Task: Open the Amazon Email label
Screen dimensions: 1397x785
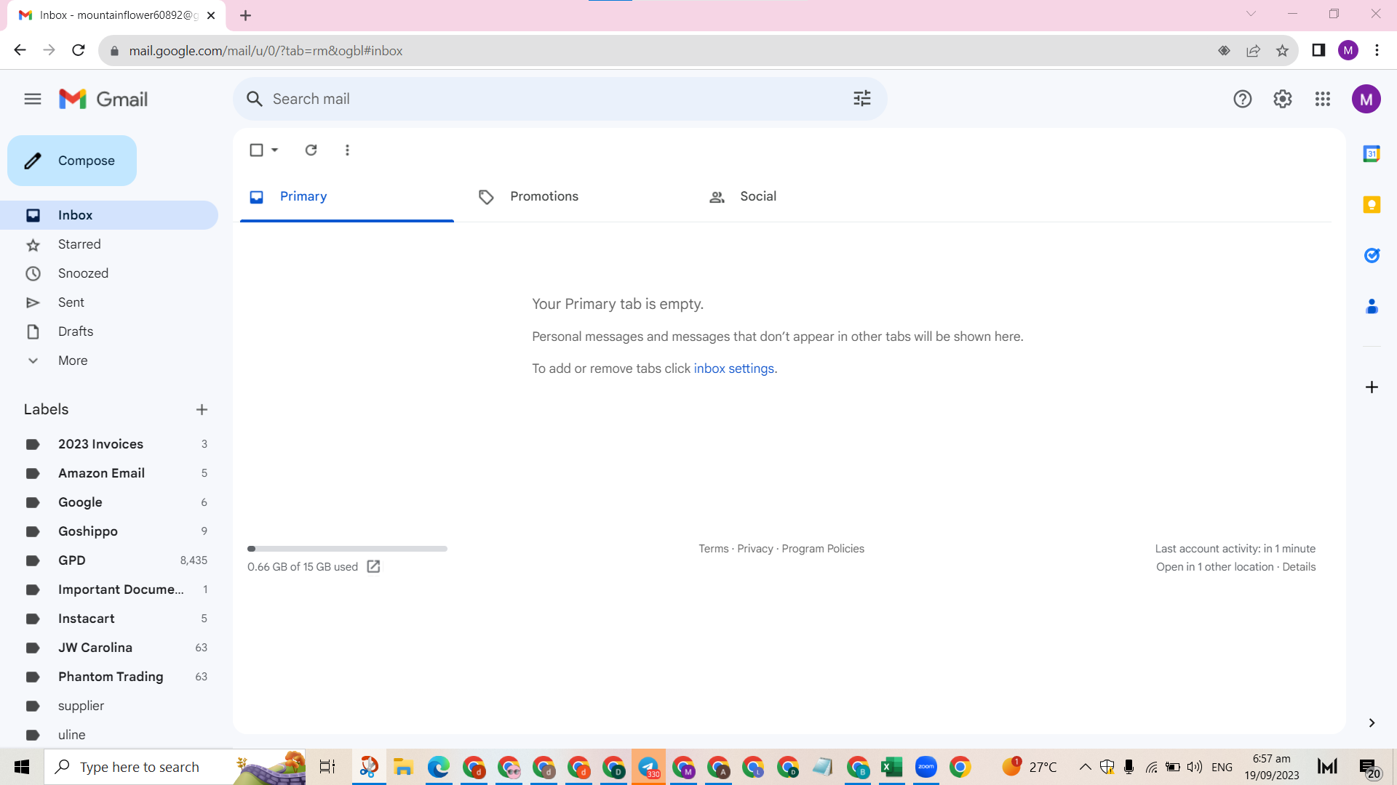Action: click(101, 473)
